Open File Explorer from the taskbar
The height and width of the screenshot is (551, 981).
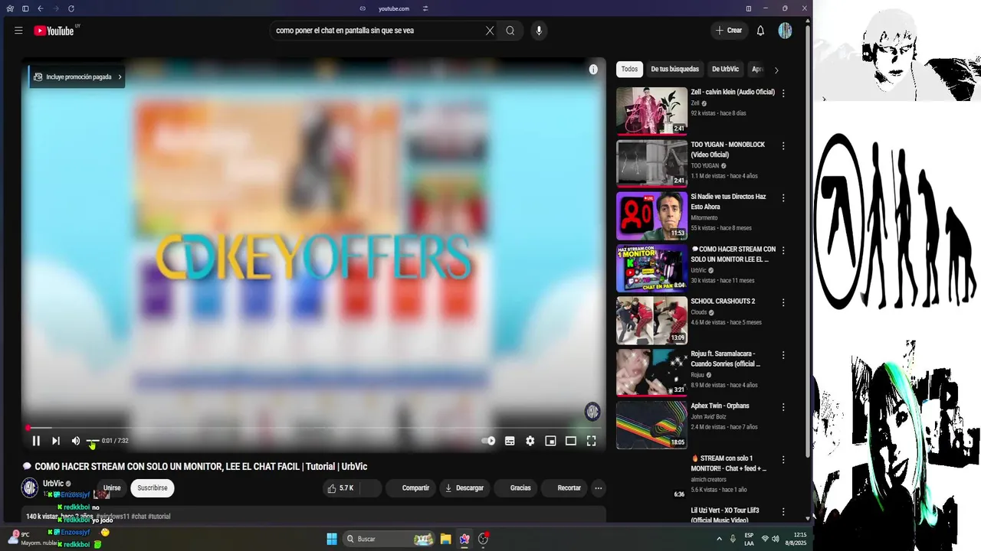445,539
